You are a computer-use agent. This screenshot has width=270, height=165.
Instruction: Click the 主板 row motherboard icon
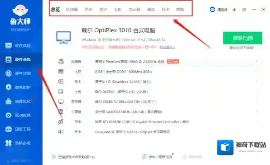click(61, 92)
